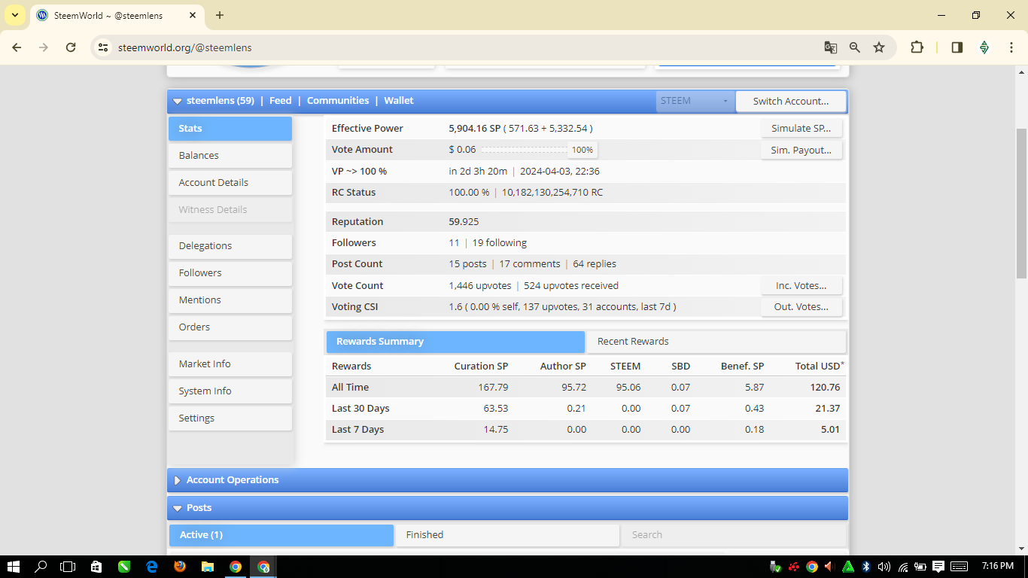
Task: Open Orders in the sidebar
Action: 230,327
